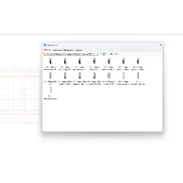Select the fifth wide cabinet thumbnail in the second row
The image size is (183, 183).
109,75
